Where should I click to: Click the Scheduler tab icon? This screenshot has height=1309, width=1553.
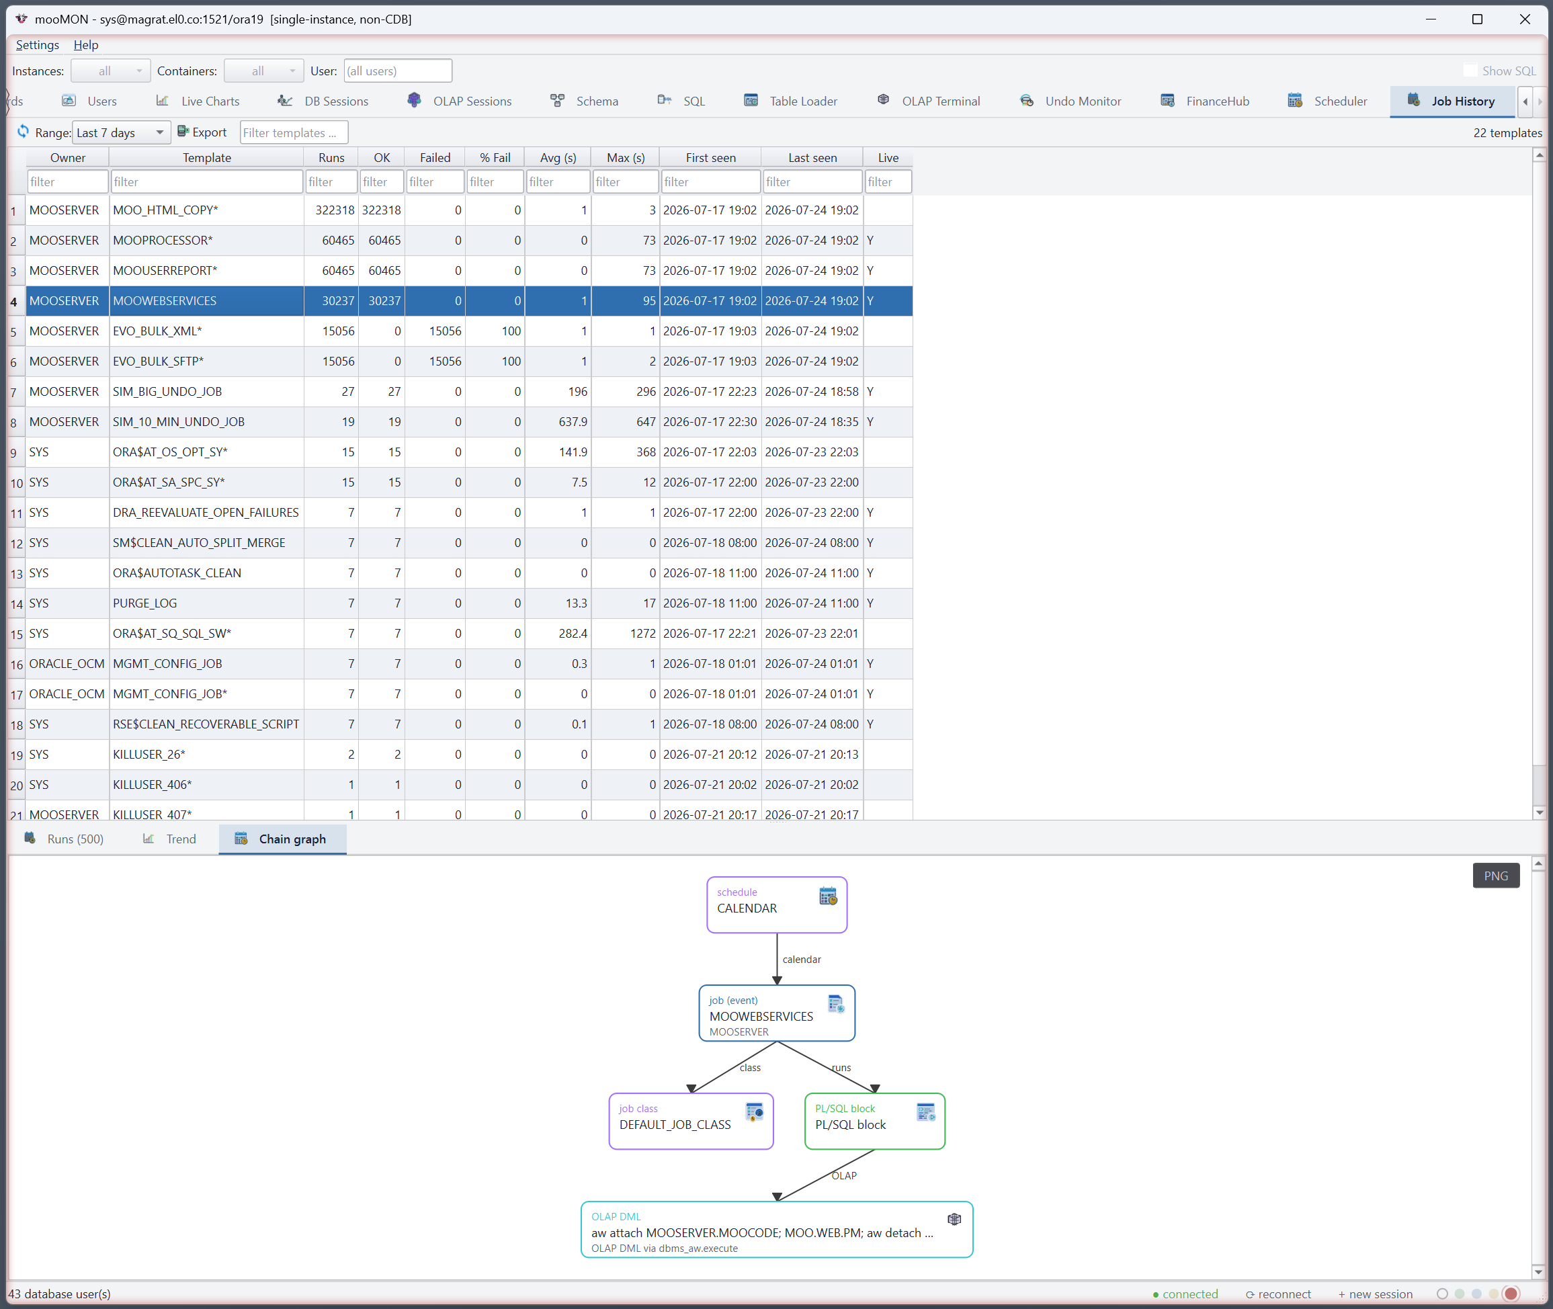1295,100
